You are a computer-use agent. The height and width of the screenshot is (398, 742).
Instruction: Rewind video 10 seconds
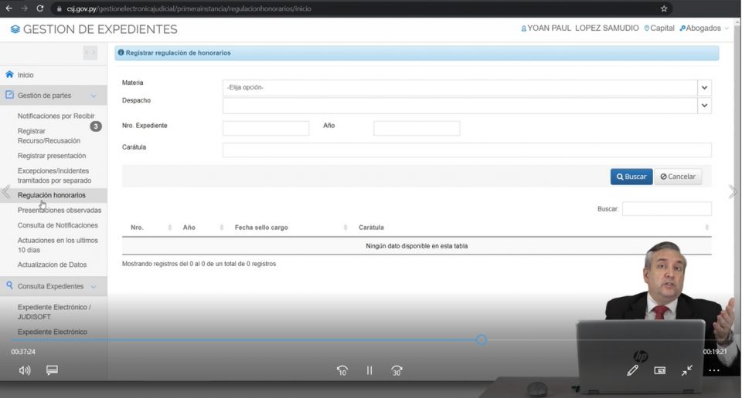(x=342, y=370)
